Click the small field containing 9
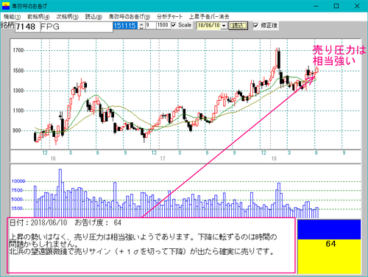The image size is (368, 277). pyautogui.click(x=151, y=25)
